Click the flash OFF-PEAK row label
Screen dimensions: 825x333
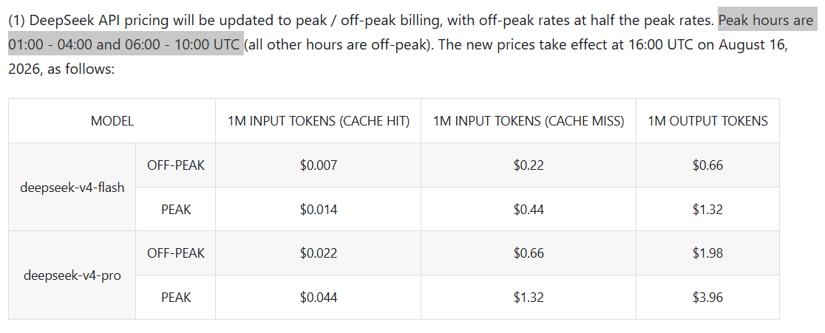pyautogui.click(x=176, y=165)
